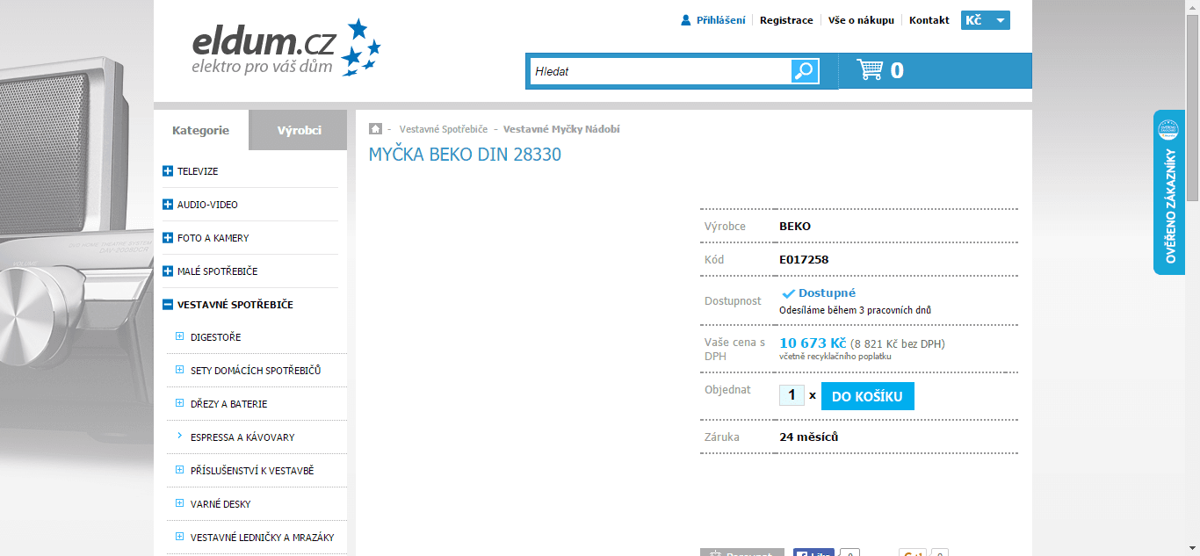Click the order quantity field
Screen dimensions: 1200x556
792,395
